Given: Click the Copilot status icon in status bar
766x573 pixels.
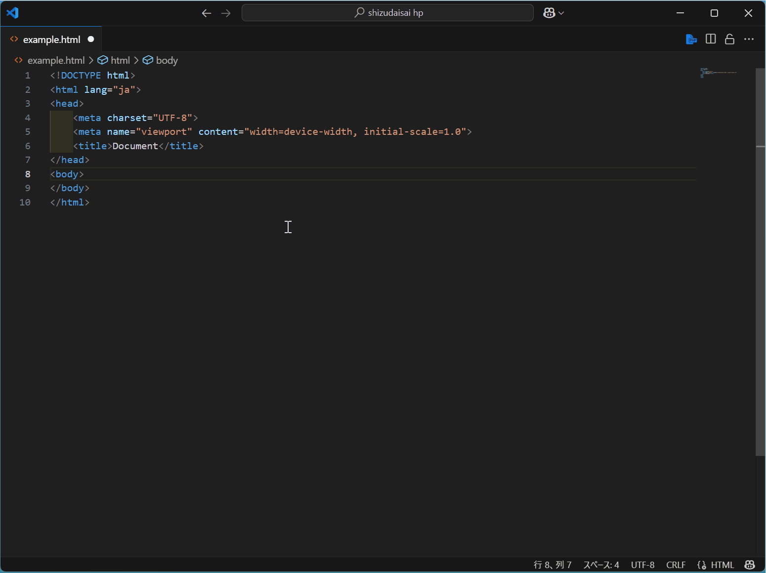Looking at the screenshot, I should click(749, 565).
